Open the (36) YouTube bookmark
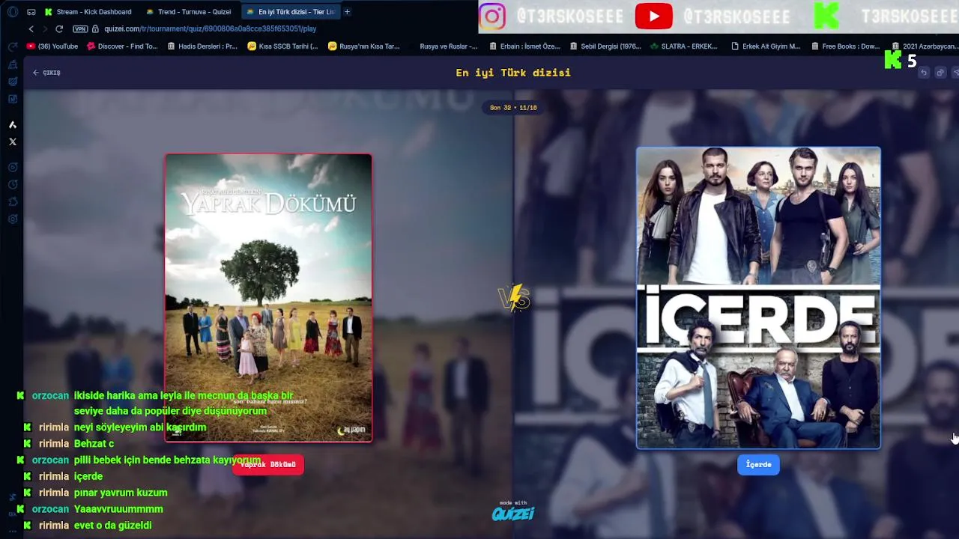 coord(52,46)
